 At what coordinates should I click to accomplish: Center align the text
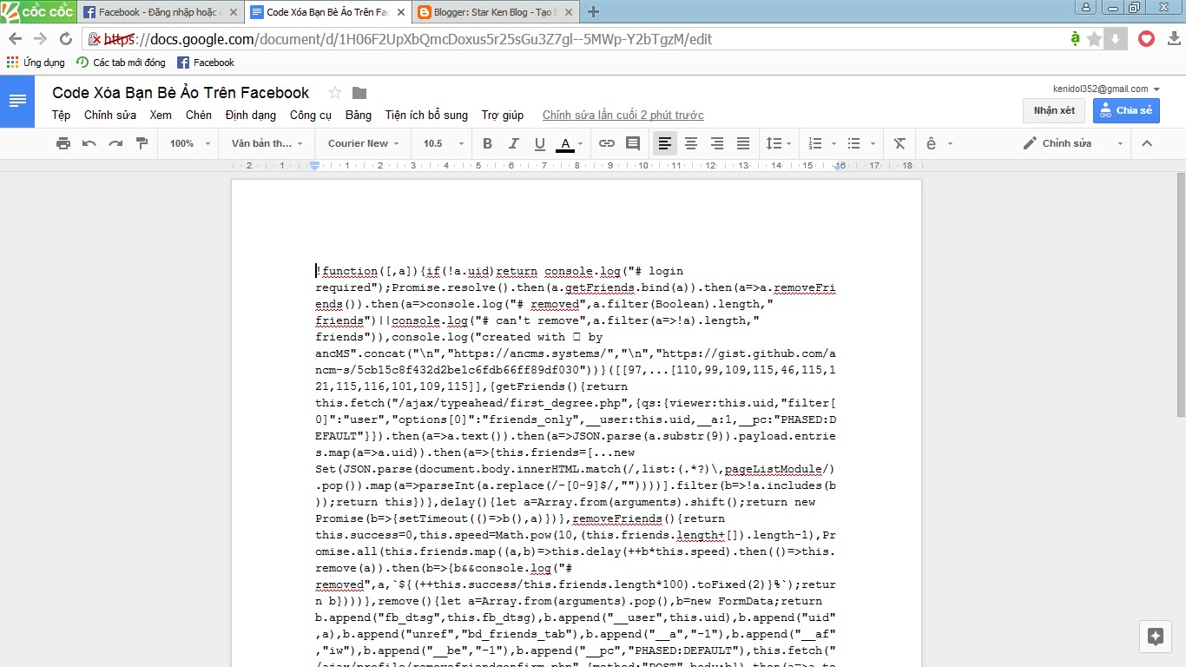click(691, 143)
